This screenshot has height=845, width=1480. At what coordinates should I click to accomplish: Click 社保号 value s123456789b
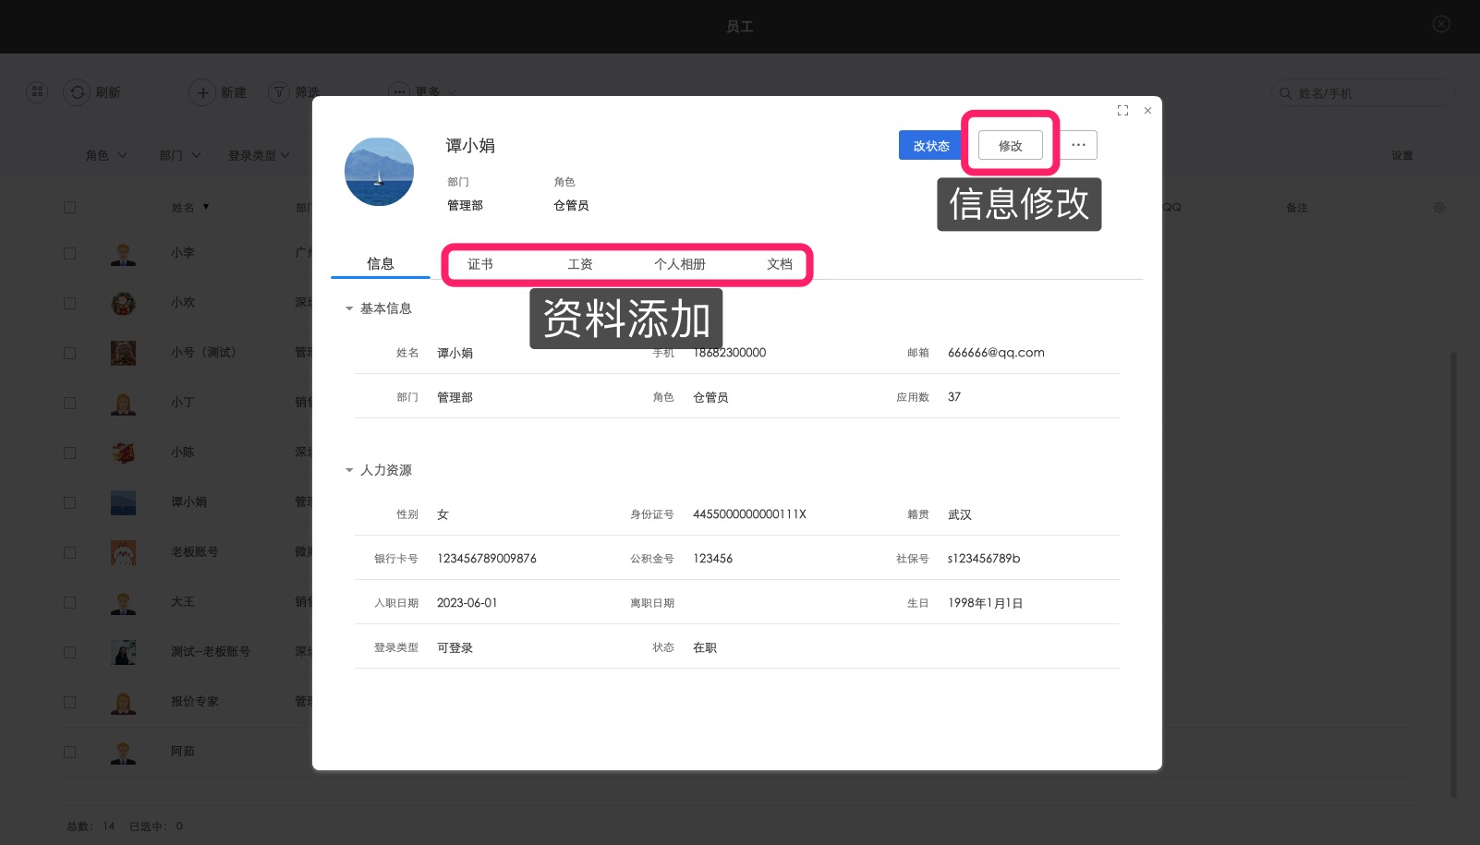point(984,559)
